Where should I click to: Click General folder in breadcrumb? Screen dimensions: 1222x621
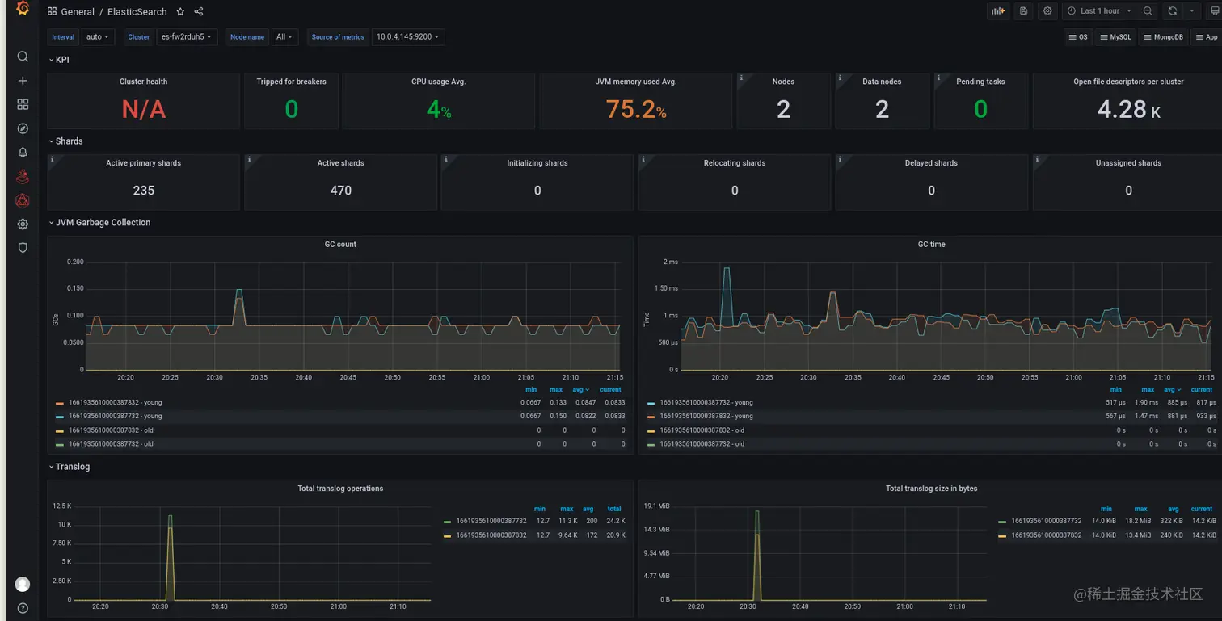tap(78, 12)
